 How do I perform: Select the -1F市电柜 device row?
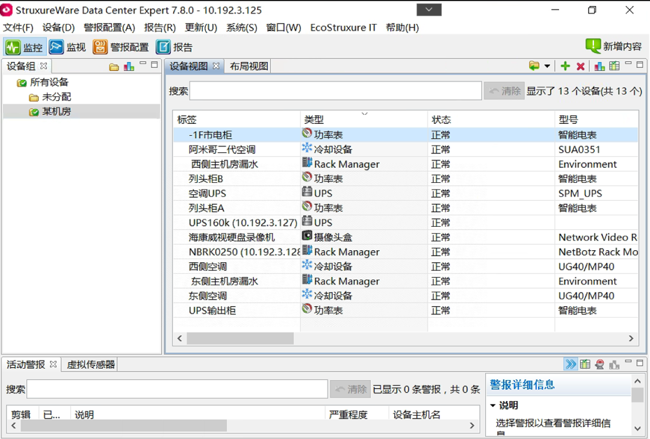click(x=406, y=135)
